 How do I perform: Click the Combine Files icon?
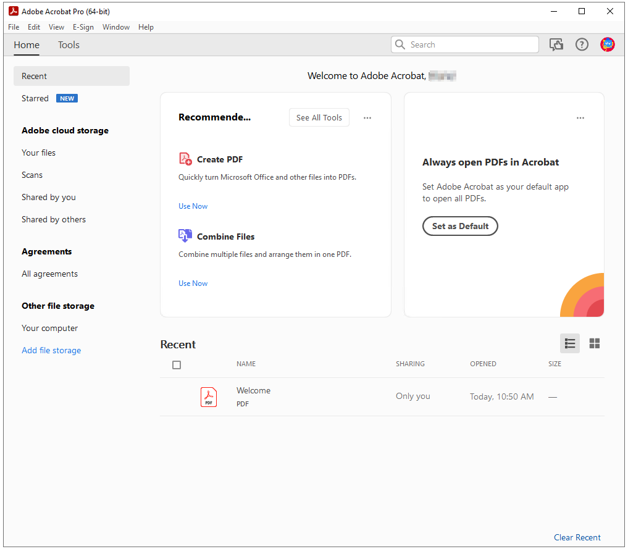tap(185, 236)
